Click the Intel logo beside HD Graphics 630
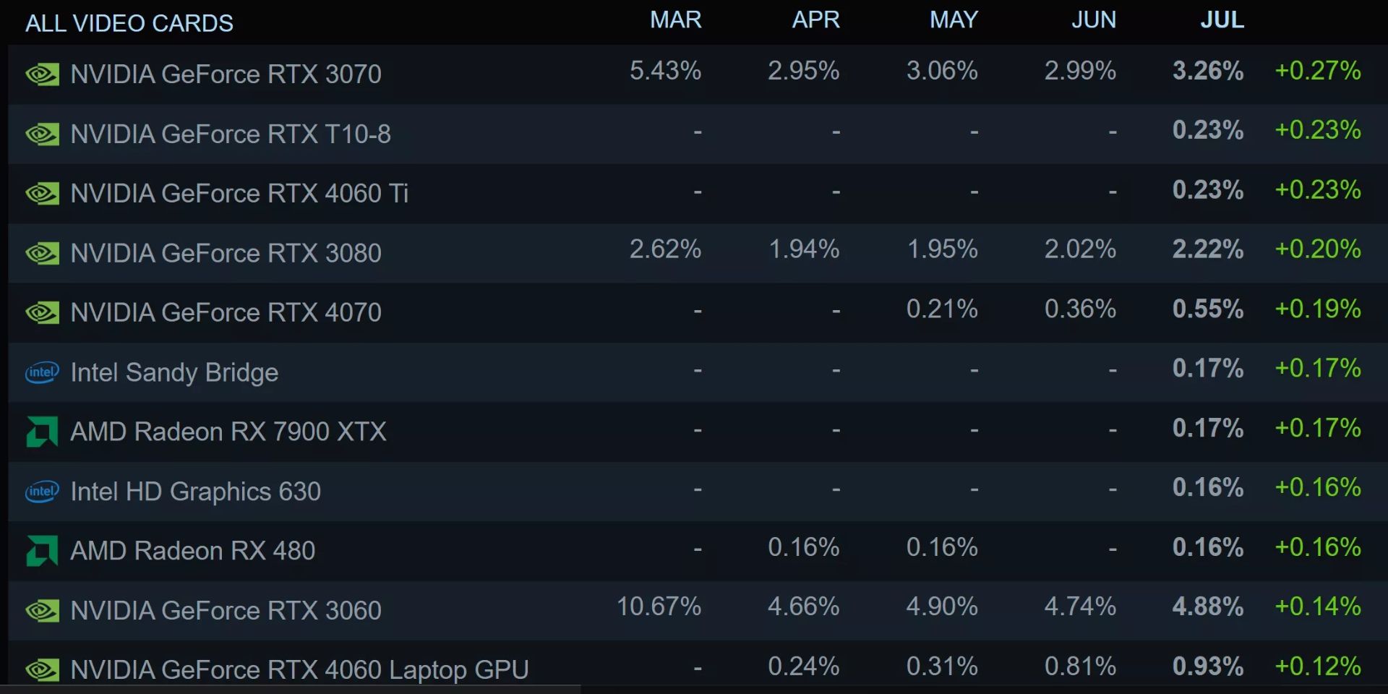 click(42, 492)
